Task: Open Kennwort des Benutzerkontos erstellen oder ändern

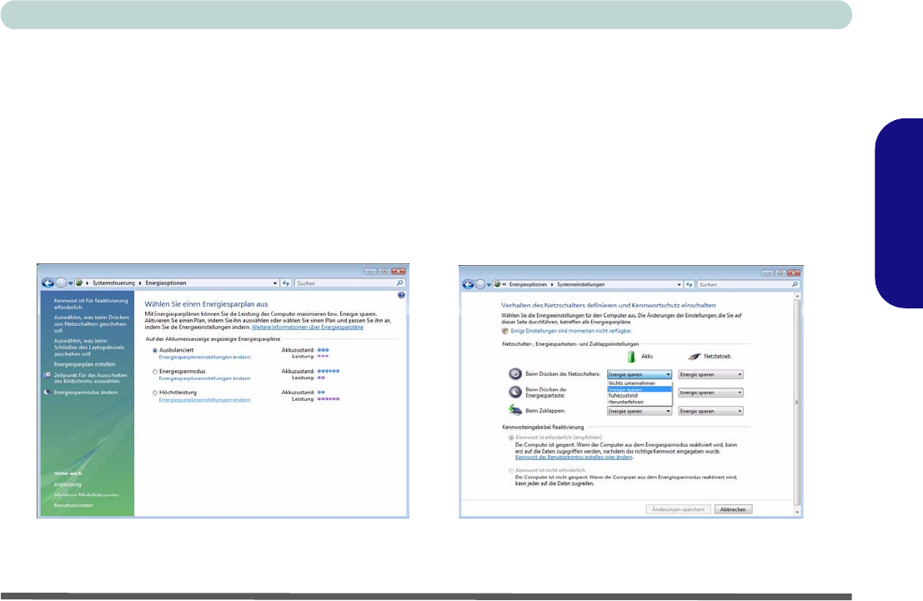Action: point(574,458)
